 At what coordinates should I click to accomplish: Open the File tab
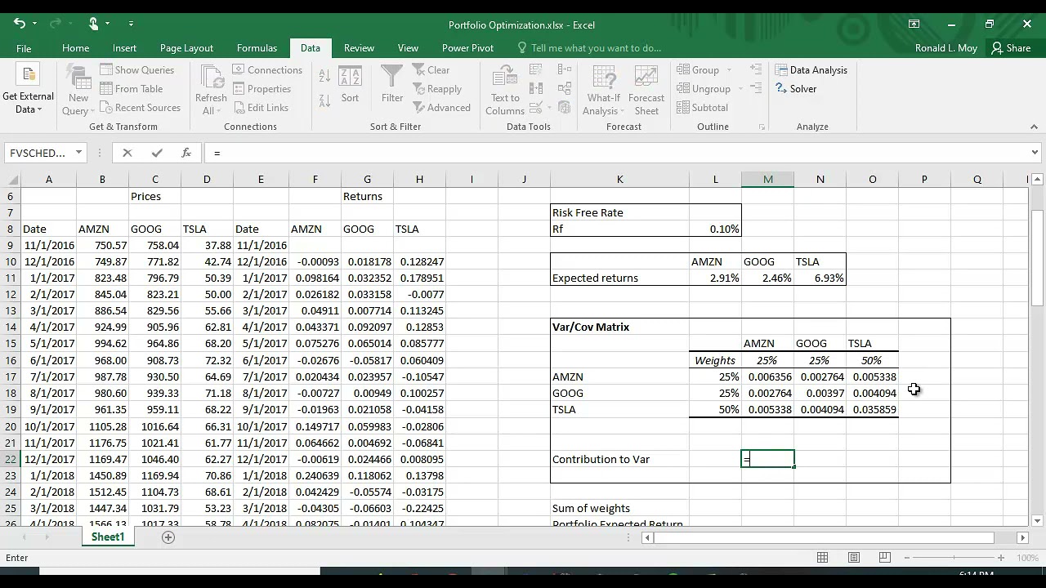click(24, 48)
